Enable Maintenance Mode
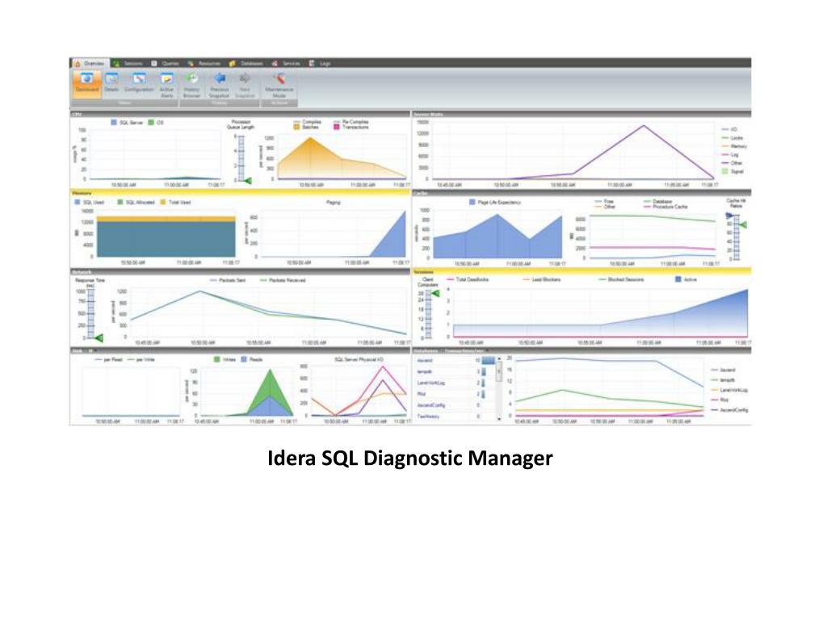Viewport: 827px width, 620px height. click(x=279, y=85)
